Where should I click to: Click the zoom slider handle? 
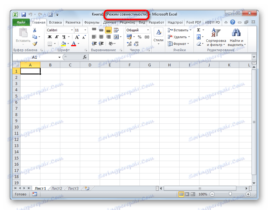(230, 194)
